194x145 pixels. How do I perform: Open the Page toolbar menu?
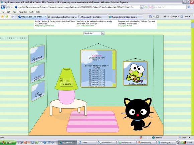(174, 16)
